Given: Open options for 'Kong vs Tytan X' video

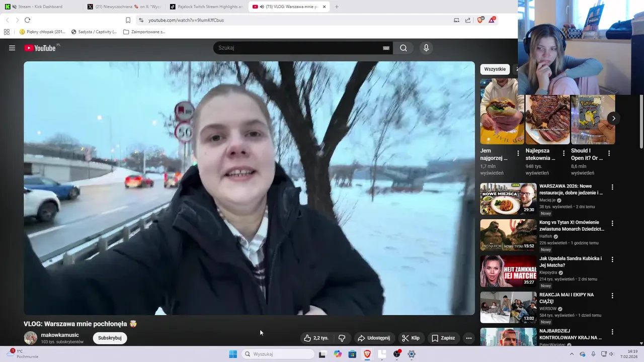Looking at the screenshot, I should (x=612, y=223).
